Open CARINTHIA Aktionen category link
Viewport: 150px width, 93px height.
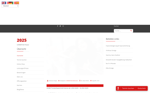tap(72, 81)
